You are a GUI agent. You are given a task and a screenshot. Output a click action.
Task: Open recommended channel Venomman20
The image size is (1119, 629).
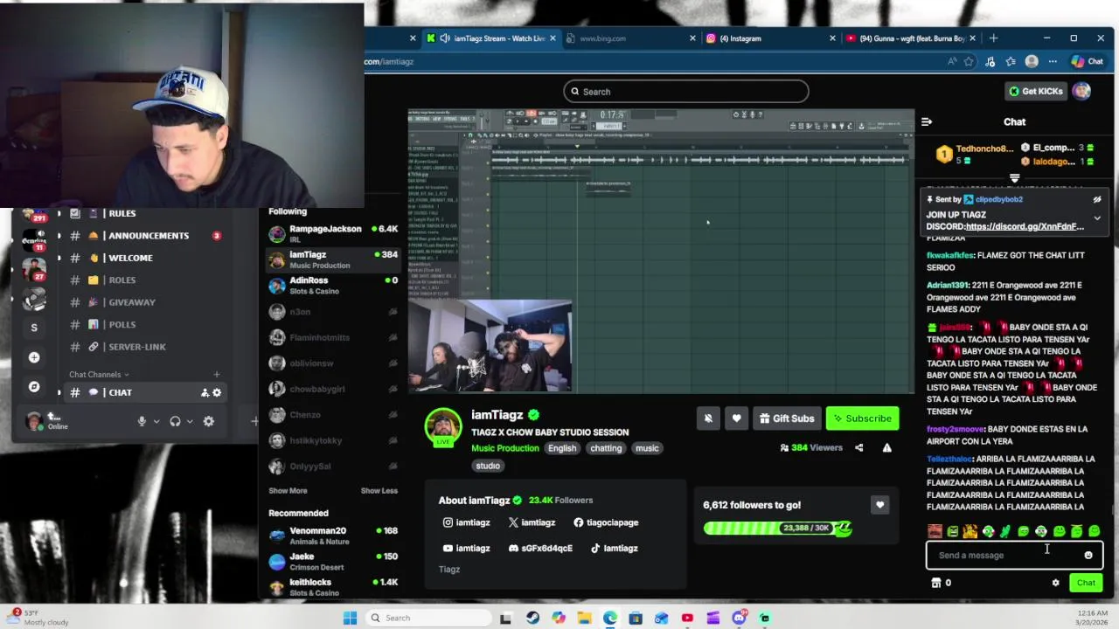point(333,536)
